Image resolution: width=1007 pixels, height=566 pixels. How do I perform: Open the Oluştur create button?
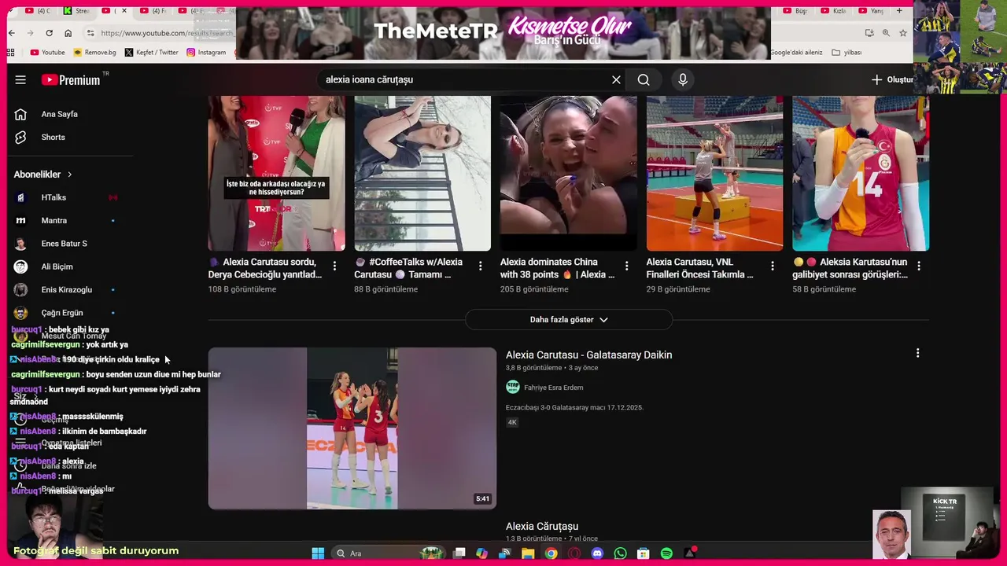point(892,79)
